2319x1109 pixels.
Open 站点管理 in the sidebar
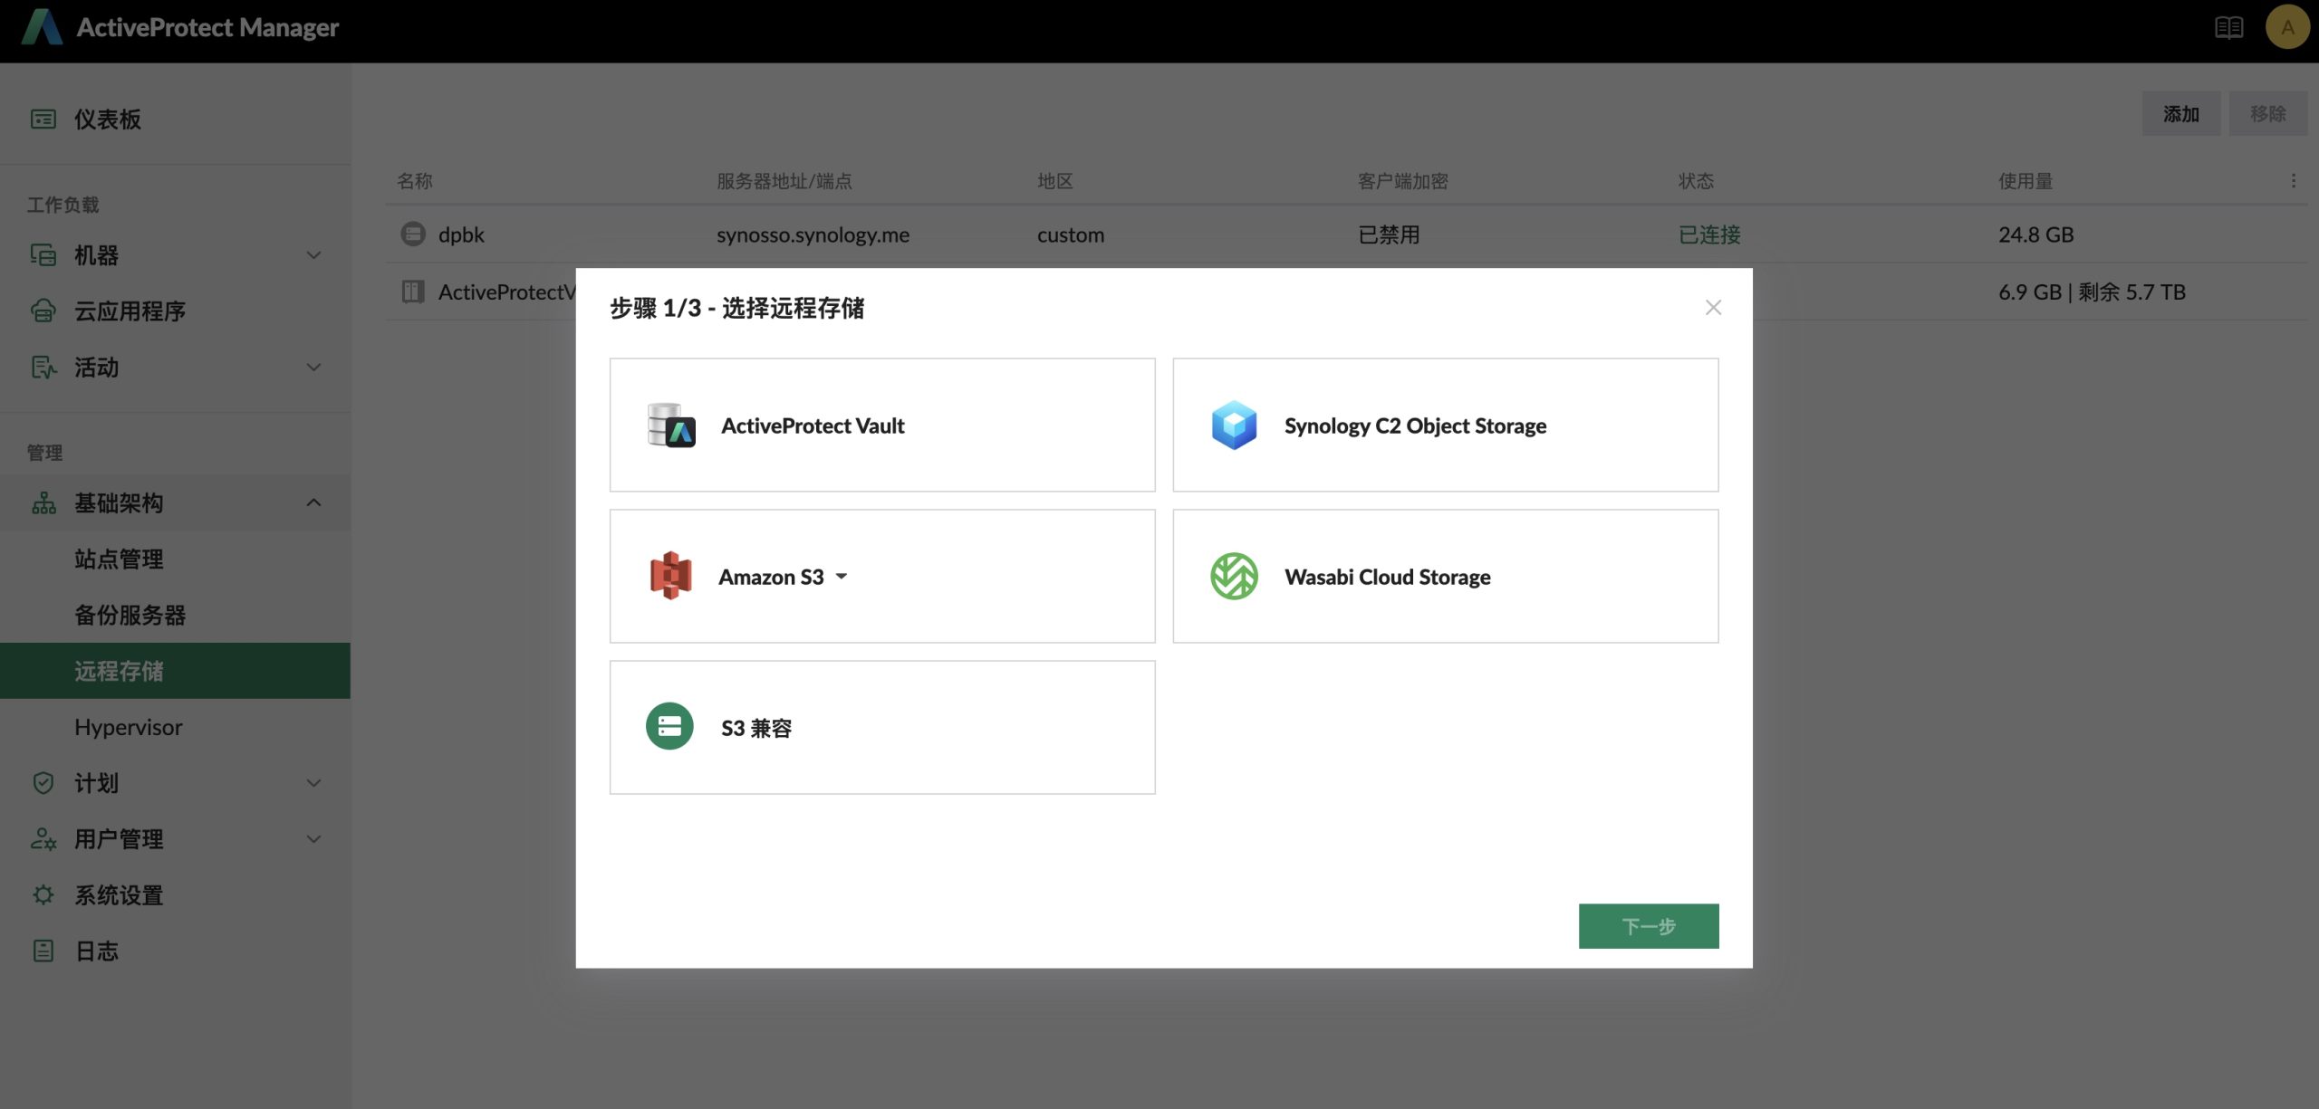119,559
